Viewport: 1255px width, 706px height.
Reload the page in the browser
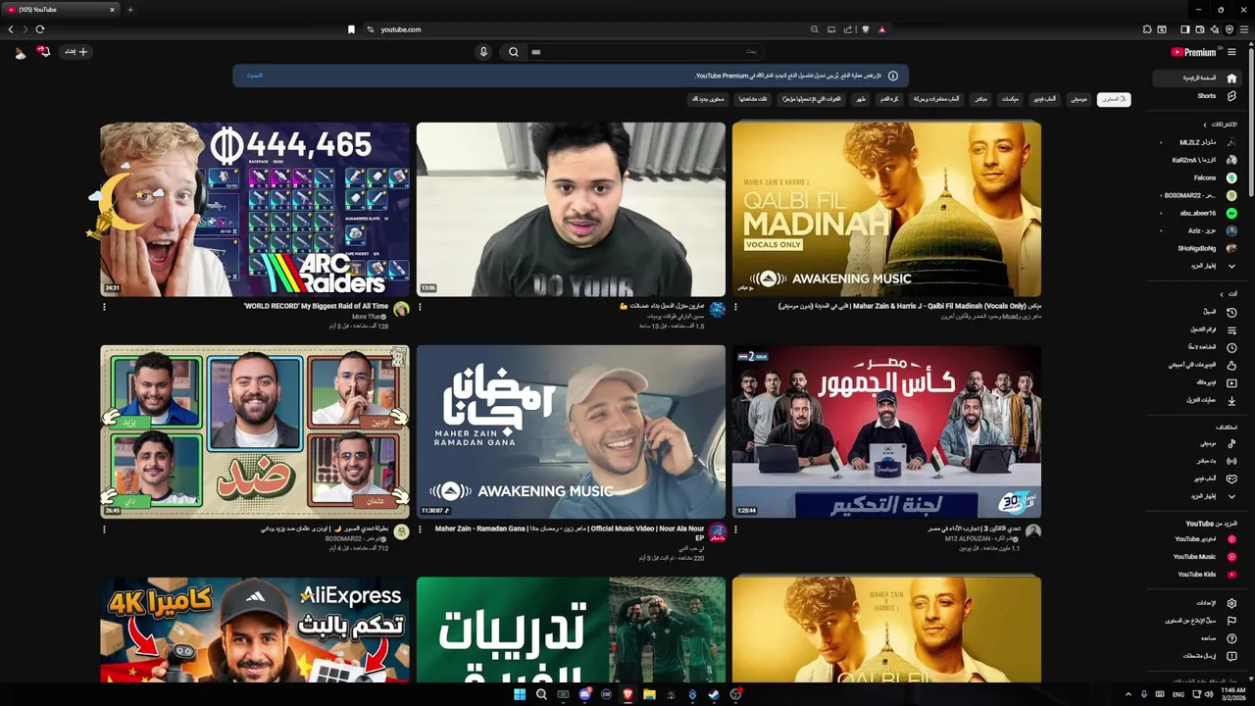[x=39, y=29]
